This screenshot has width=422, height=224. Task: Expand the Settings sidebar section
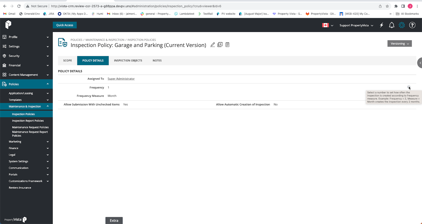pos(26,46)
